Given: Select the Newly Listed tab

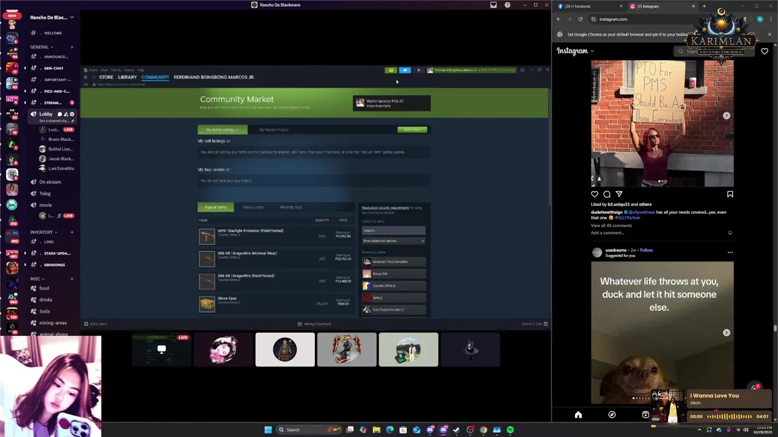Looking at the screenshot, I should pos(253,207).
